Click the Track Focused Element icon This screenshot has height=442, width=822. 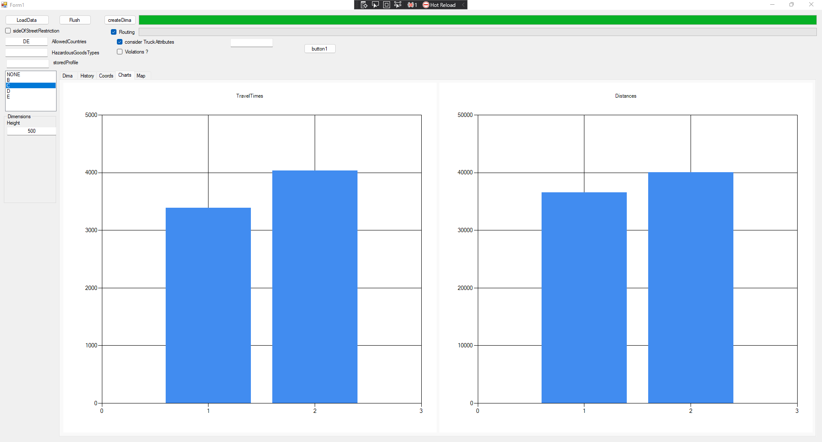(398, 5)
